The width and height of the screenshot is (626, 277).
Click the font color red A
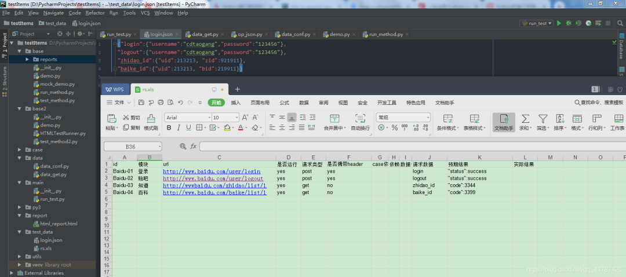click(241, 127)
